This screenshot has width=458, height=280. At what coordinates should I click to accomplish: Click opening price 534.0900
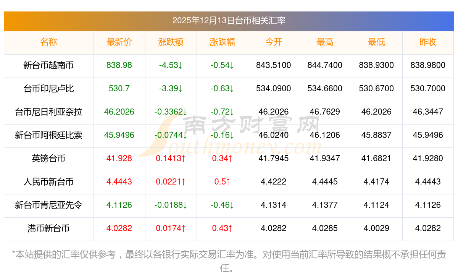pyautogui.click(x=274, y=89)
